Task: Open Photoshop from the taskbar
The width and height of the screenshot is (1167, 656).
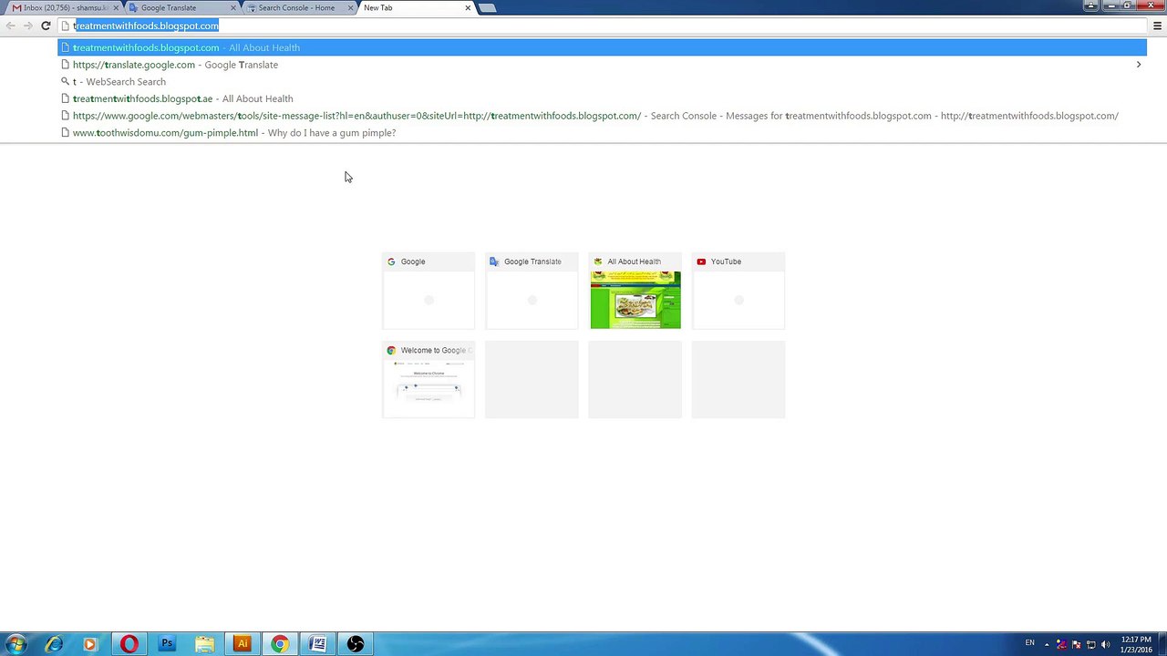Action: coord(167,644)
